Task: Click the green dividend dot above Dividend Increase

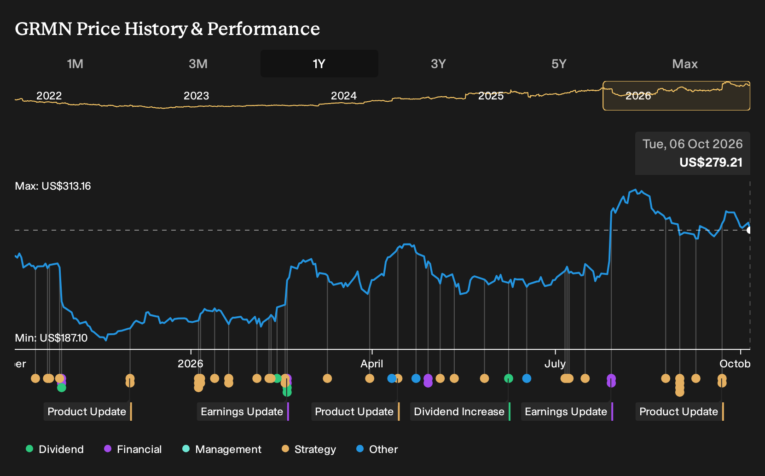Action: tap(509, 378)
